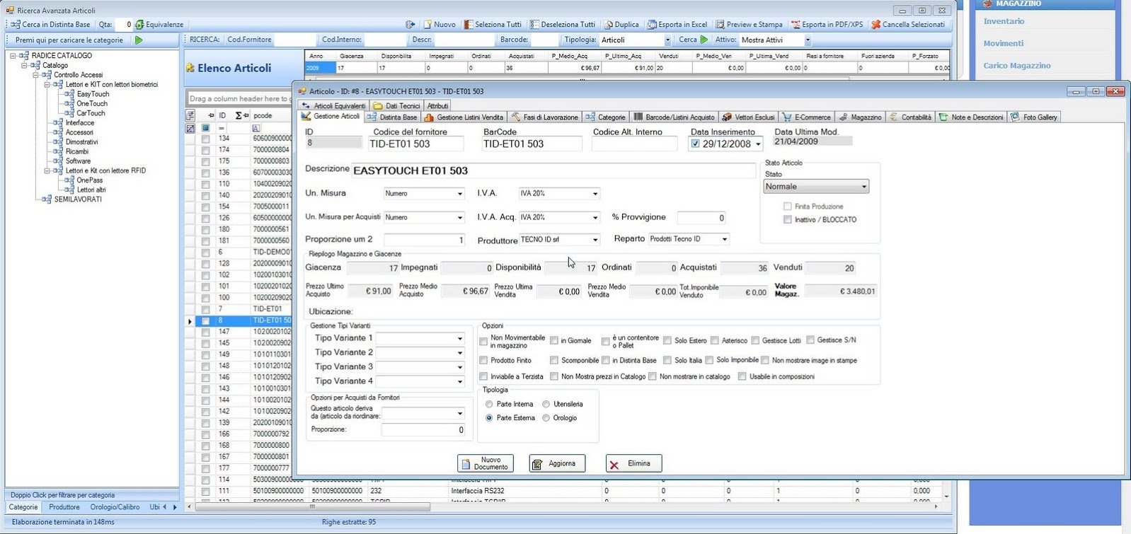Screen dimensions: 1131x534
Task: Open the Tipologia dropdown showing Articoli
Action: tap(667, 40)
